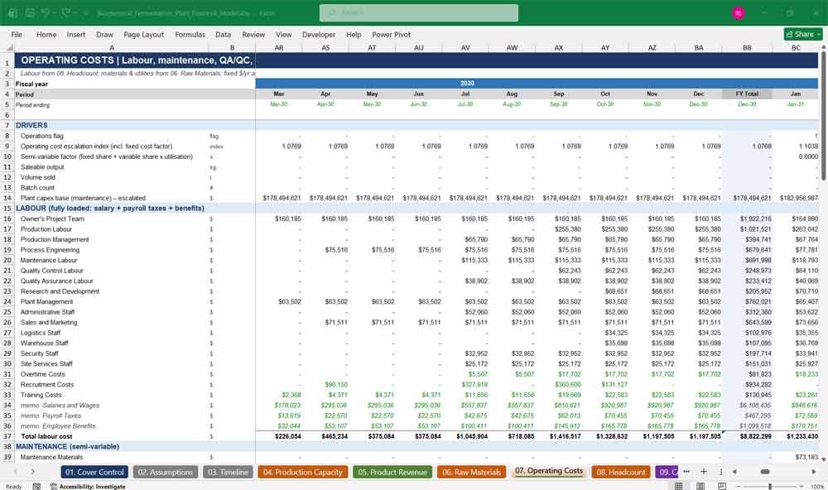The image size is (828, 490).
Task: Click horizontal scrollbar left arrow
Action: [734, 472]
